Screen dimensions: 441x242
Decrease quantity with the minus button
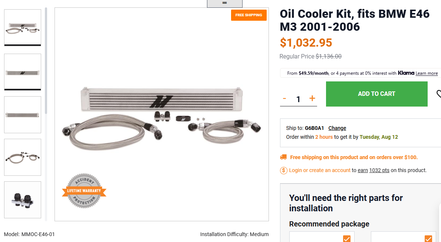pyautogui.click(x=284, y=98)
